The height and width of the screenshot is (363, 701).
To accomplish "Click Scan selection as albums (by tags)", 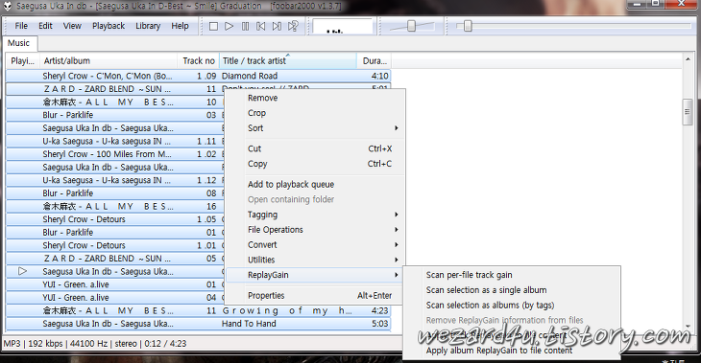I will click(x=512, y=306).
